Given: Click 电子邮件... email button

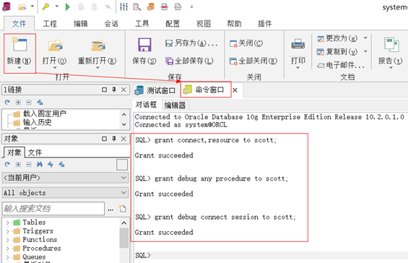Looking at the screenshot, I should [341, 65].
